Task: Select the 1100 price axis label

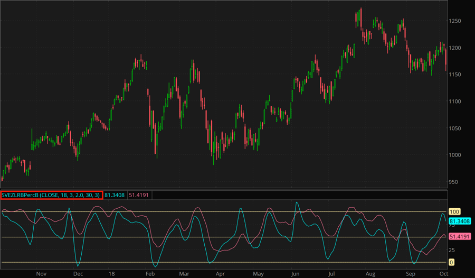Action: [456, 101]
